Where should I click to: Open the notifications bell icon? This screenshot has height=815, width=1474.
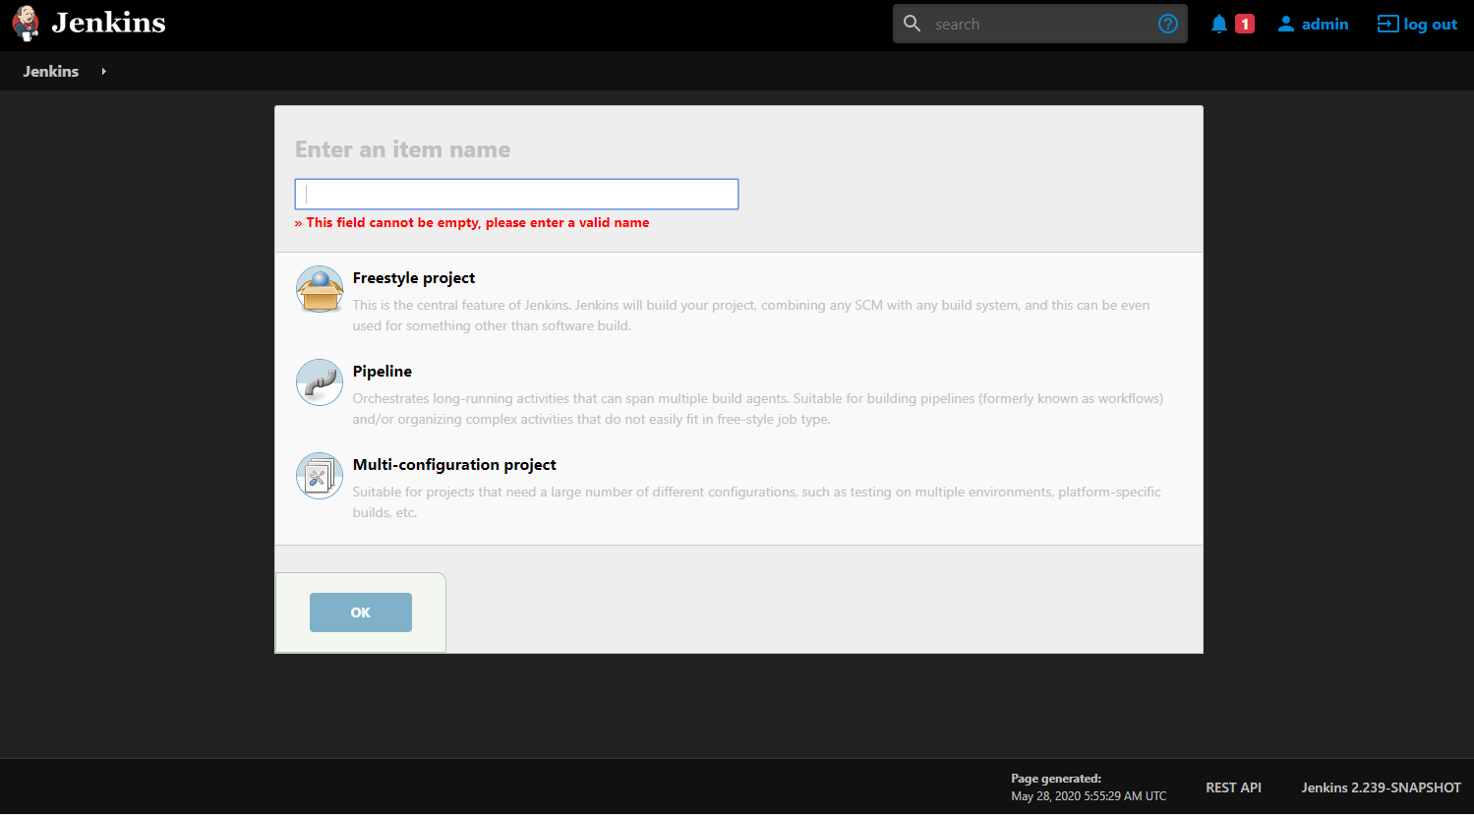(1219, 24)
